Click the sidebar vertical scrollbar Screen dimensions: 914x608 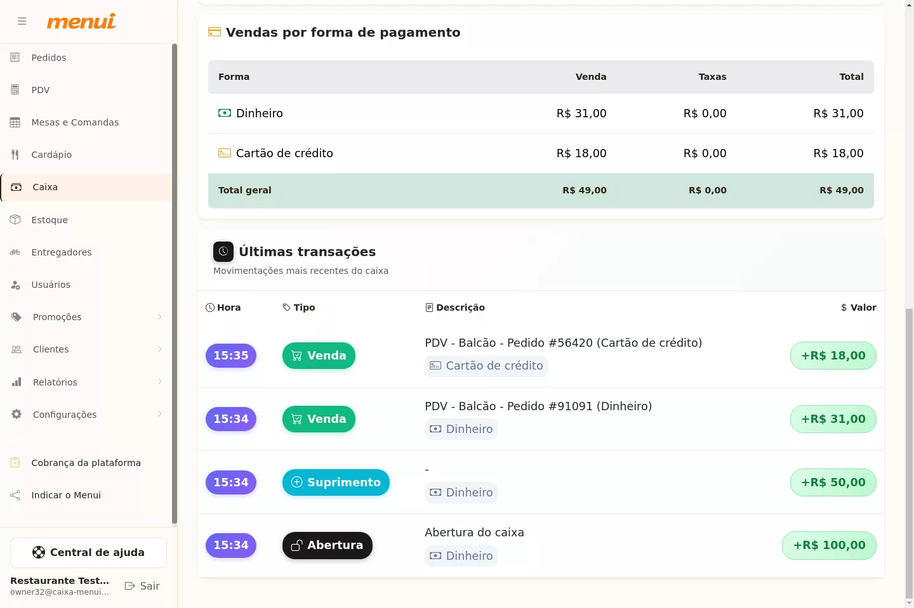[x=175, y=284]
